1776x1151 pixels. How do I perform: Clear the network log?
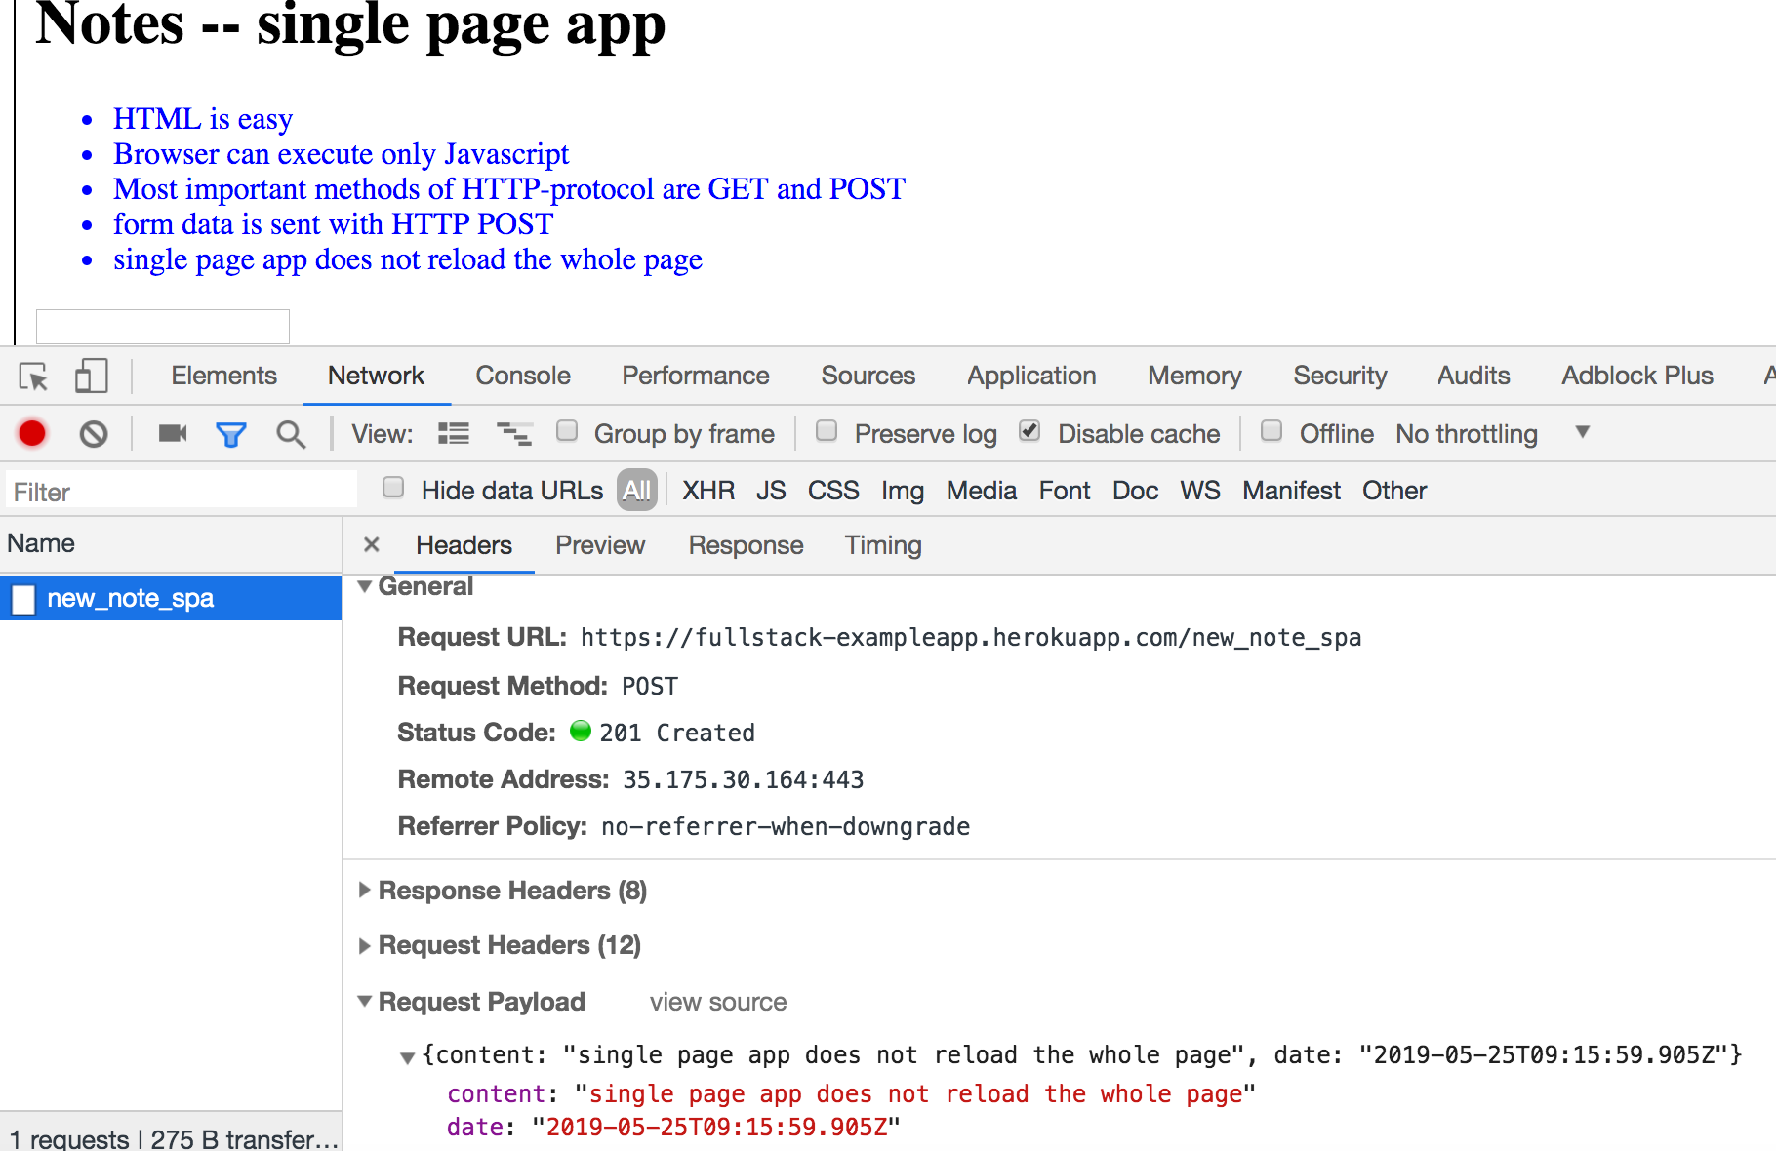[94, 433]
